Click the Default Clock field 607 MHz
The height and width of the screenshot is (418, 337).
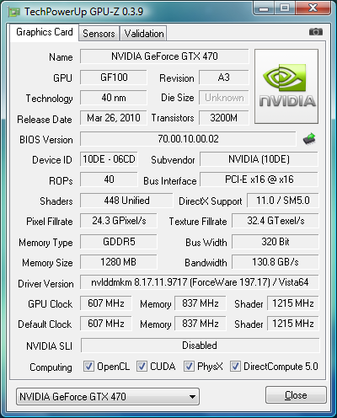[106, 324]
